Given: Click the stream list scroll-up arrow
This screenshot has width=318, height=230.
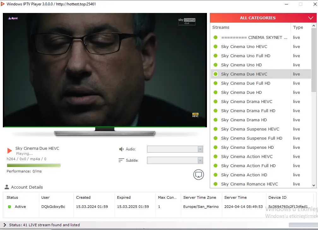Looking at the screenshot, I should coord(314,26).
